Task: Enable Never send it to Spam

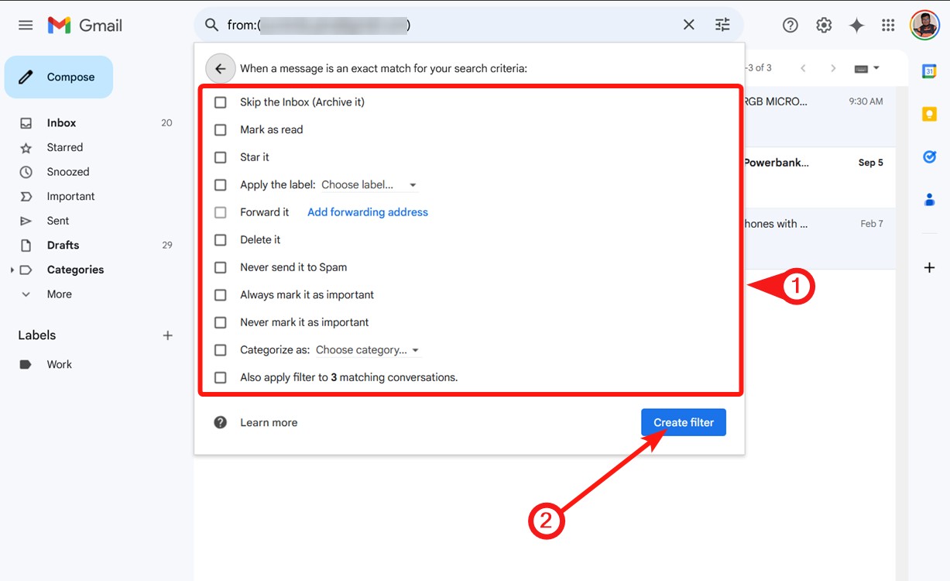Action: pyautogui.click(x=220, y=266)
